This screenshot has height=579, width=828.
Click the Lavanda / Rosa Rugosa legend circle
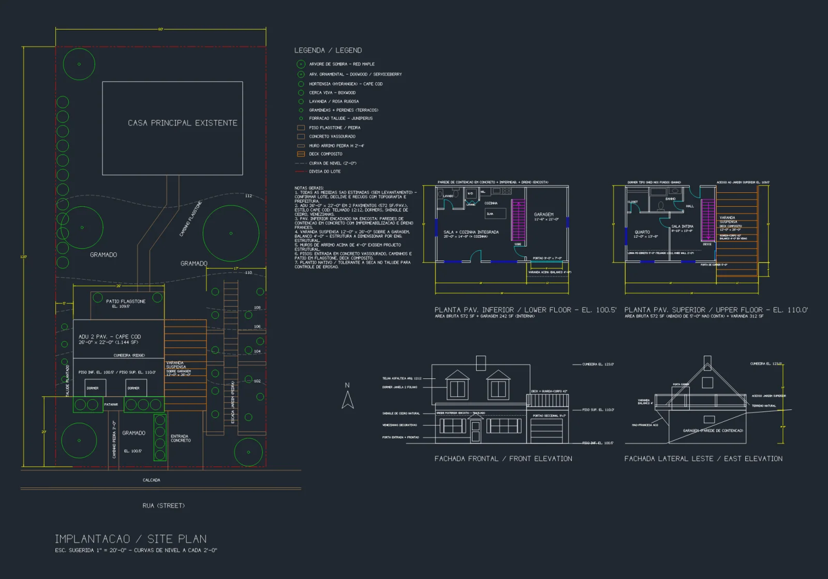[x=301, y=102]
